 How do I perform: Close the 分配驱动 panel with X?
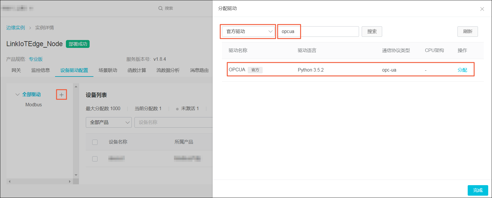[482, 9]
